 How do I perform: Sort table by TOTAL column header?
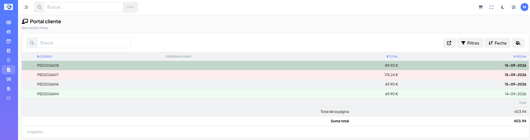click(392, 56)
